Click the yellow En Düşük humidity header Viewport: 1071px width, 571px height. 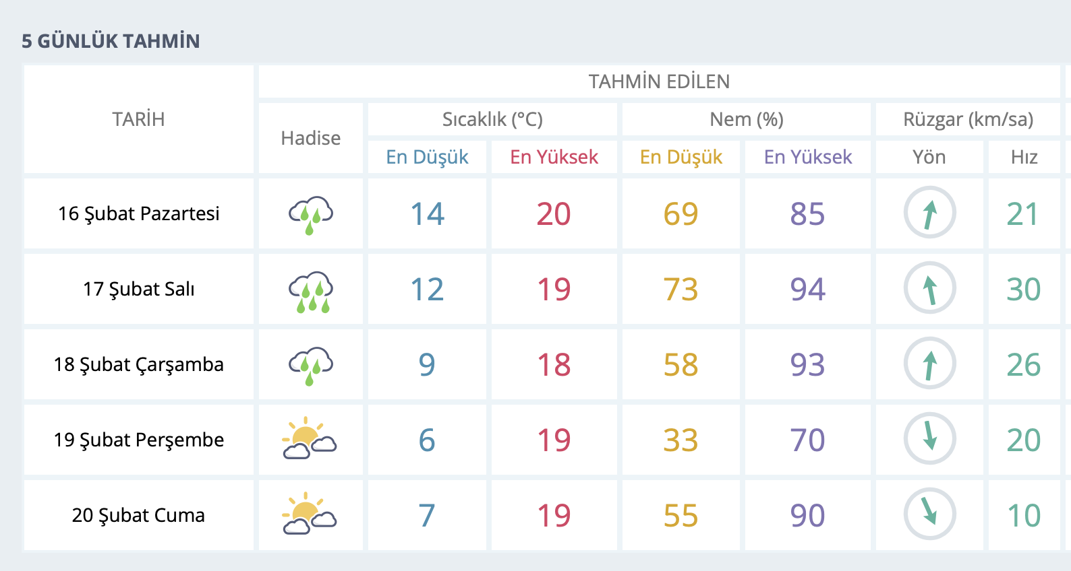pos(681,157)
